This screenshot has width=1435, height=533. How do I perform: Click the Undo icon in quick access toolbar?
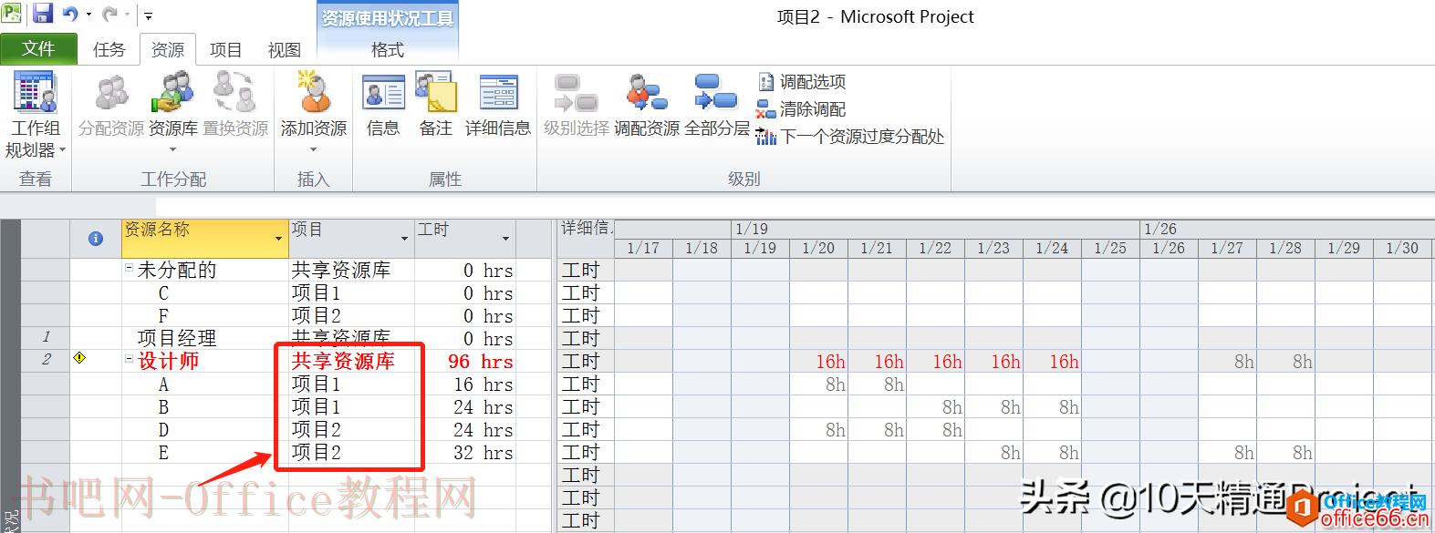[70, 14]
